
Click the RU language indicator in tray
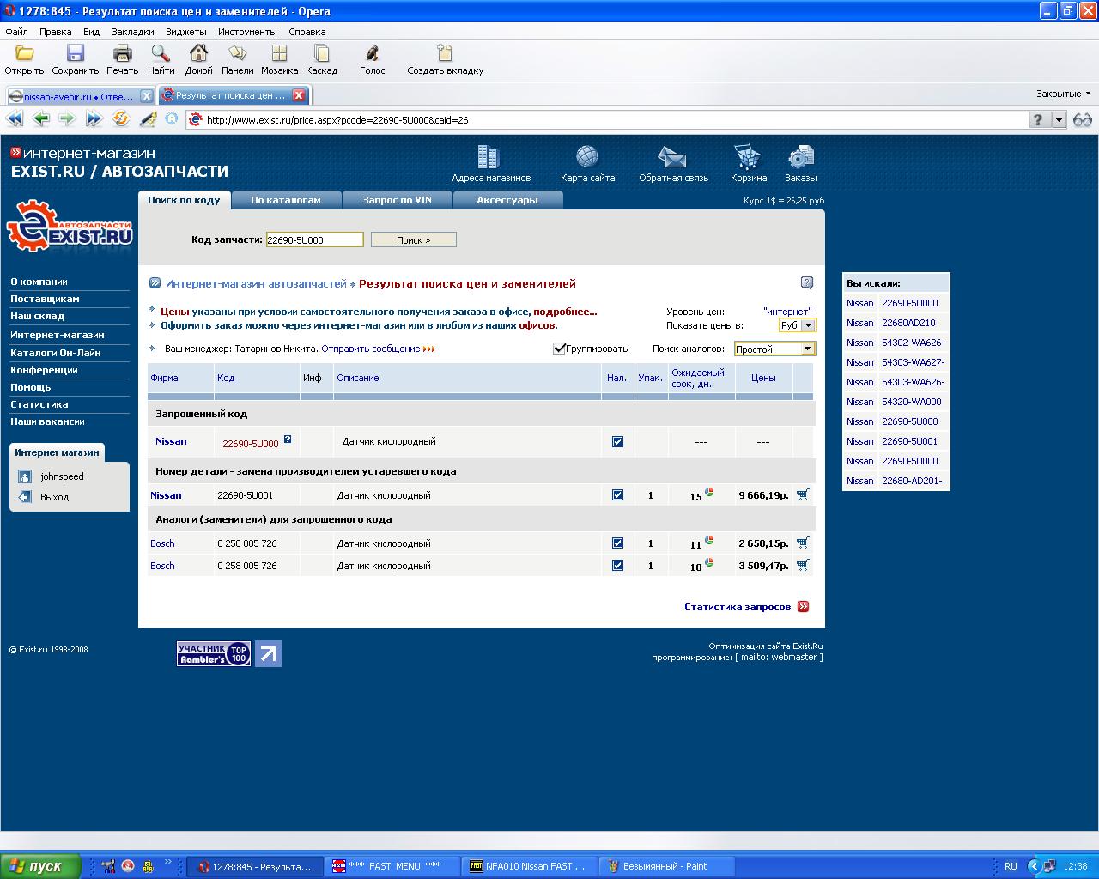(x=1011, y=866)
